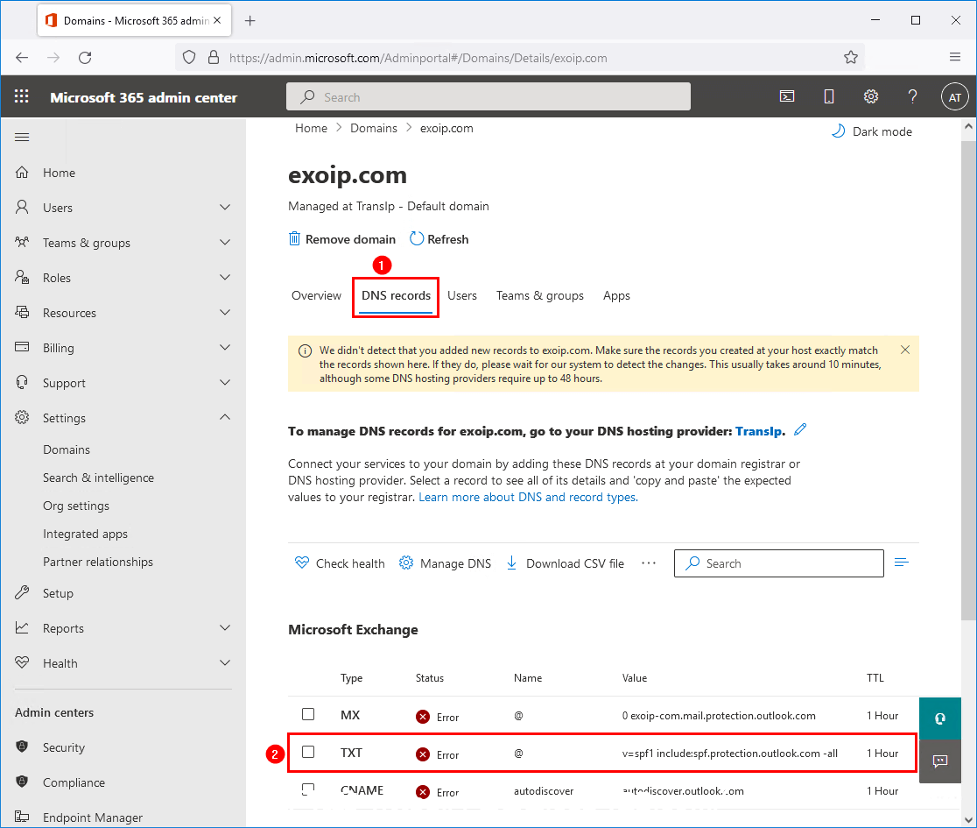Open the TransIp provider link
This screenshot has width=977, height=828.
point(758,431)
